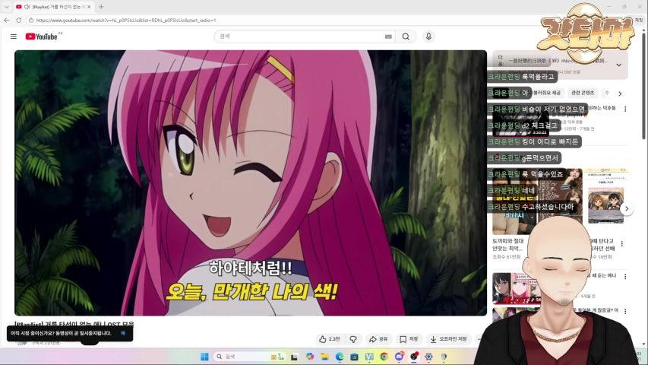
Task: Open the Discord-like purple icon on taskbar
Action: pyautogui.click(x=399, y=357)
